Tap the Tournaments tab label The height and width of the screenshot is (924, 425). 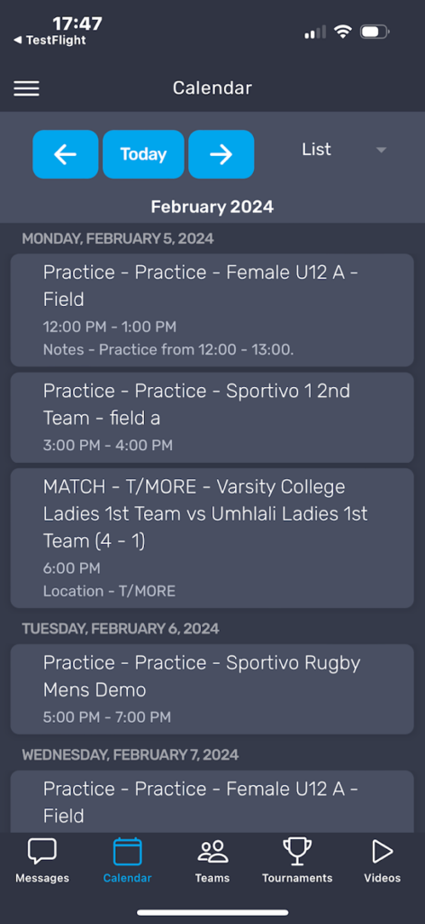(x=297, y=878)
